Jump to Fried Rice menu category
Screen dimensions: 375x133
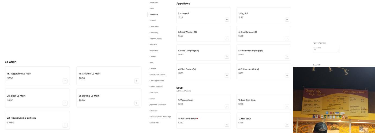pos(153,15)
